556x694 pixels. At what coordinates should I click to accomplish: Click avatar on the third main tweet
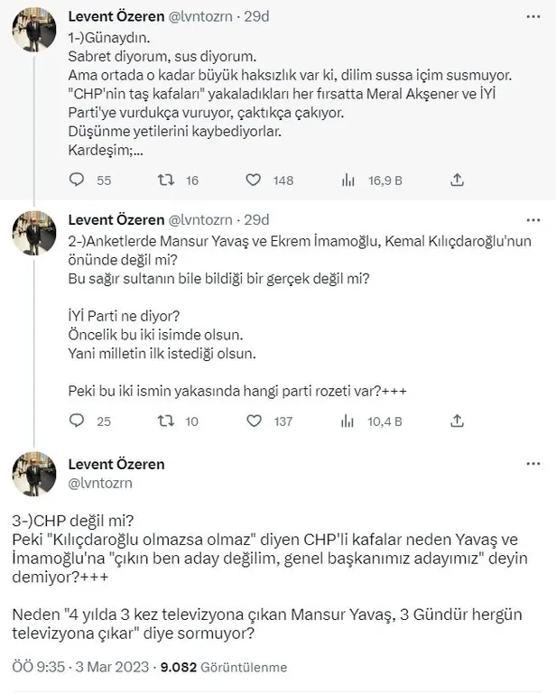tap(35, 472)
